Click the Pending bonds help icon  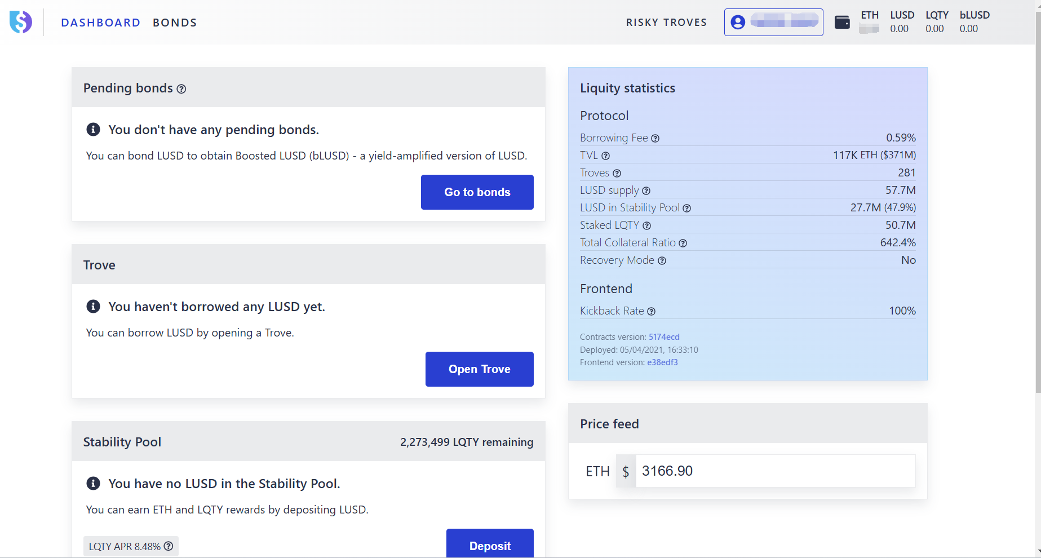click(181, 89)
